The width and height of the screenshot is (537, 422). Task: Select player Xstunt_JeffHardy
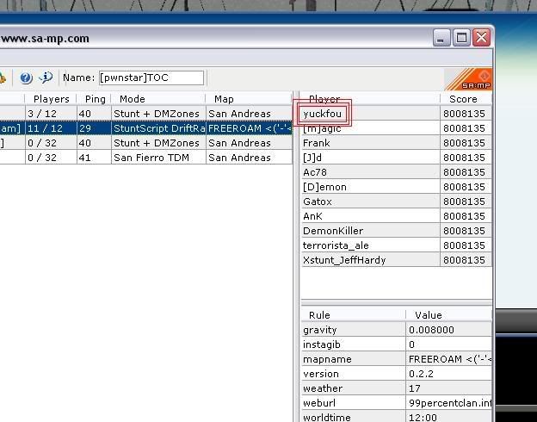click(x=344, y=260)
